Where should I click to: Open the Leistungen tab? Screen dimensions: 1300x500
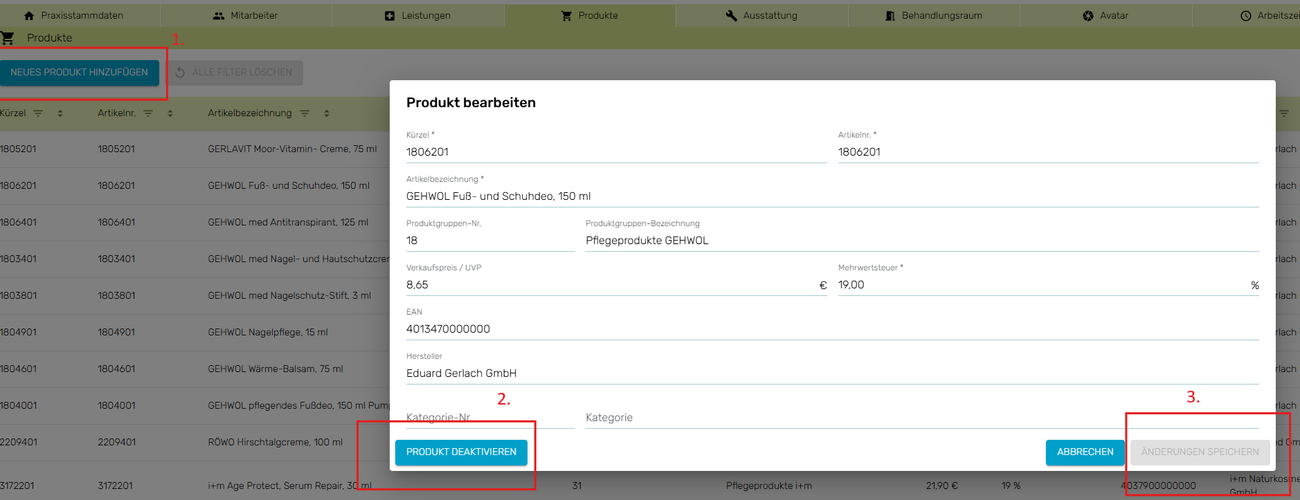pos(418,15)
